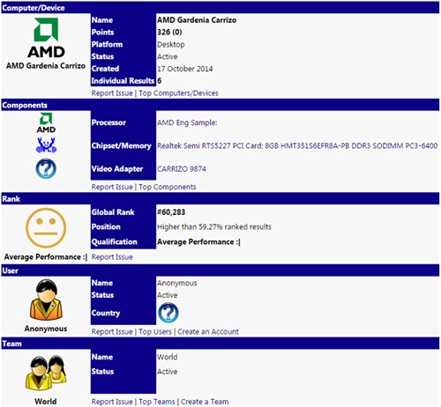Screen dimensions: 441x407
Task: Follow the Create a Team link
Action: 205,402
